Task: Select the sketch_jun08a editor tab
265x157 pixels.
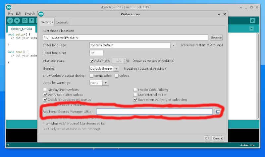Action: coord(21,29)
